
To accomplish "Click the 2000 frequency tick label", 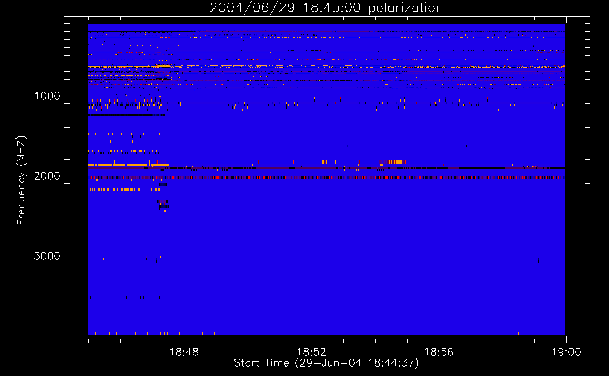I will click(x=47, y=176).
